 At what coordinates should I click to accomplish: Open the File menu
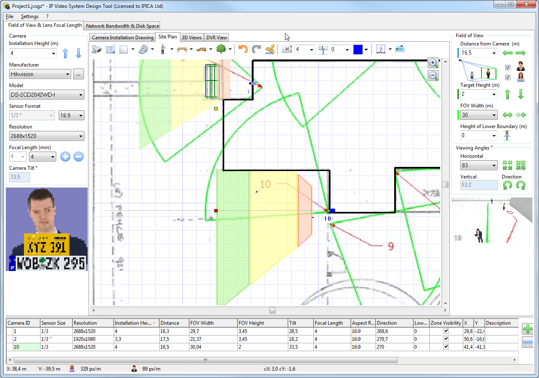(x=10, y=17)
